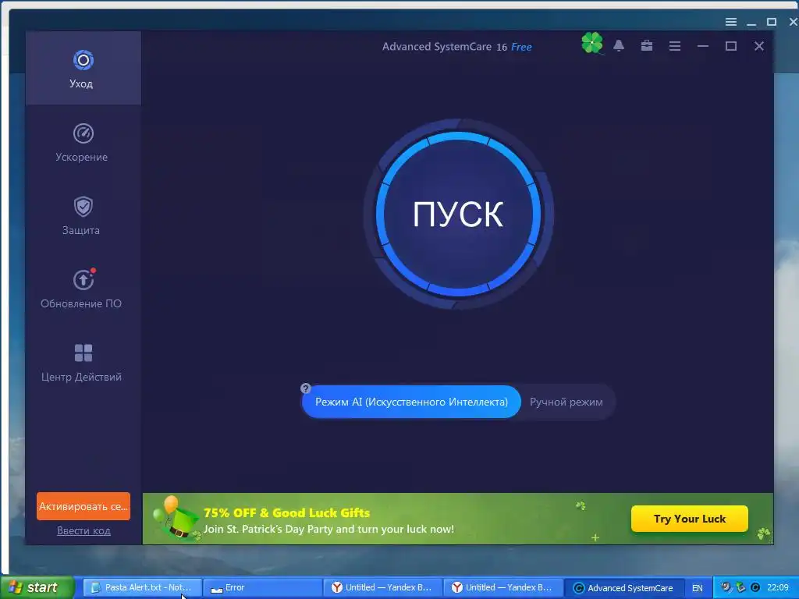Open the background window's hamburger menu
Screen dimensions: 799x599
[730, 22]
